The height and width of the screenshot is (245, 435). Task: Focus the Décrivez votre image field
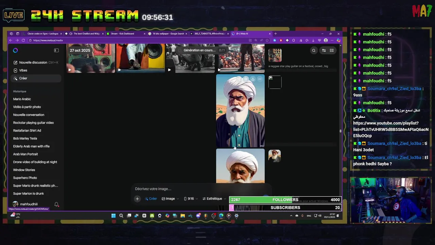click(201, 189)
